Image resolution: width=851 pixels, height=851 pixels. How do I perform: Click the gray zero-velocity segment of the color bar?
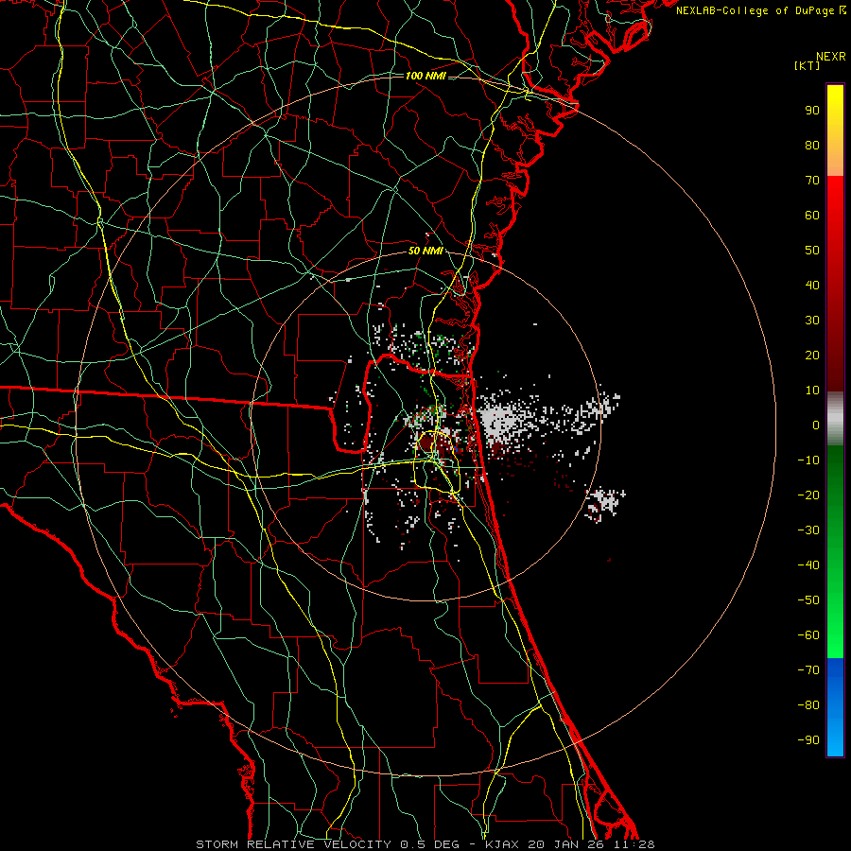coord(835,419)
